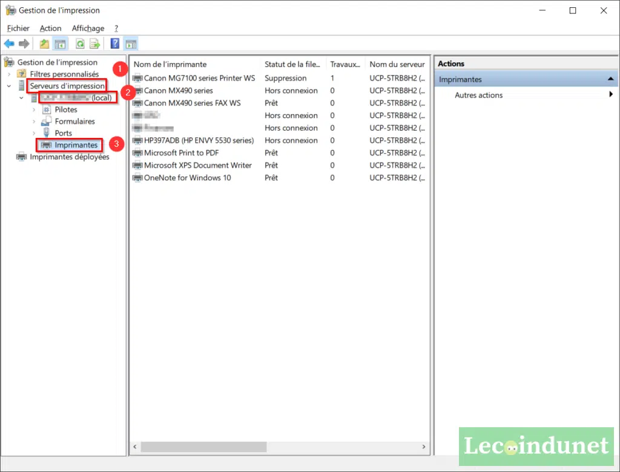This screenshot has width=620, height=472.
Task: Open the Fichier menu
Action: tap(18, 28)
